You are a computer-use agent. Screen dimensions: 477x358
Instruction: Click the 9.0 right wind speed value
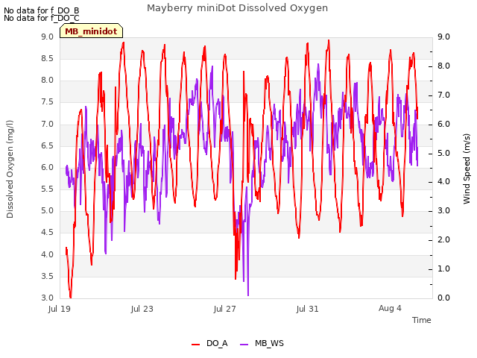click(x=443, y=37)
